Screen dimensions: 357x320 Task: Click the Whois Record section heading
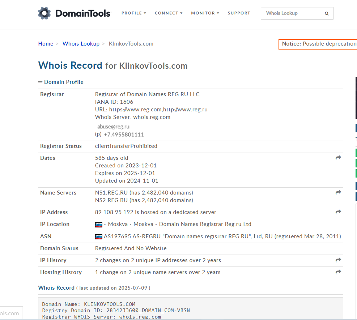click(x=56, y=288)
